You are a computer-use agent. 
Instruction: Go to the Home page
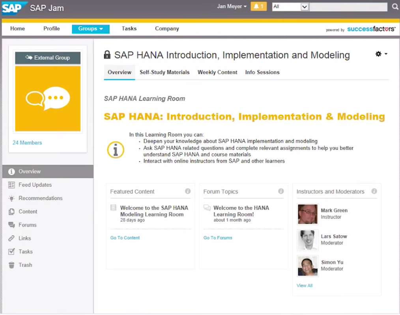click(x=18, y=28)
